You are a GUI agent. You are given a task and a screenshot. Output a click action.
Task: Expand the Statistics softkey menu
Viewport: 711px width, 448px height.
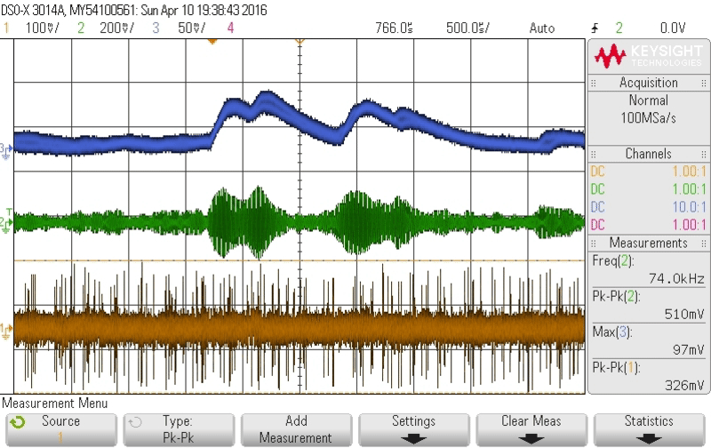[x=649, y=428]
